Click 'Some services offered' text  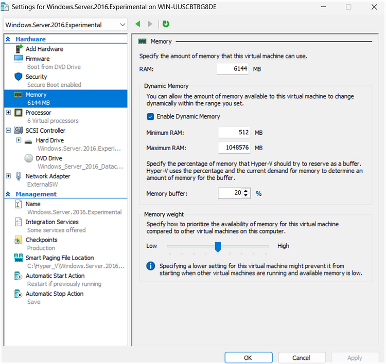click(x=57, y=230)
